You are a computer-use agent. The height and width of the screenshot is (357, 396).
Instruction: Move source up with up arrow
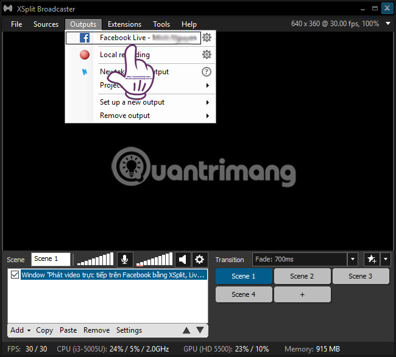pyautogui.click(x=186, y=330)
